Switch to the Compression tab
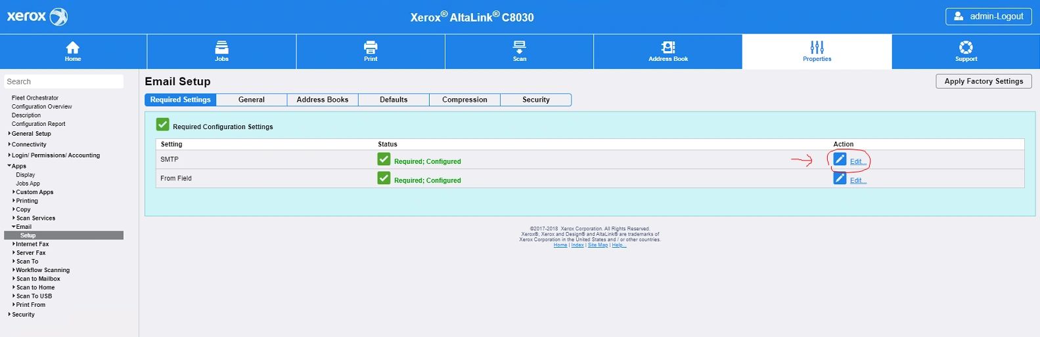The width and height of the screenshot is (1040, 337). pos(464,100)
